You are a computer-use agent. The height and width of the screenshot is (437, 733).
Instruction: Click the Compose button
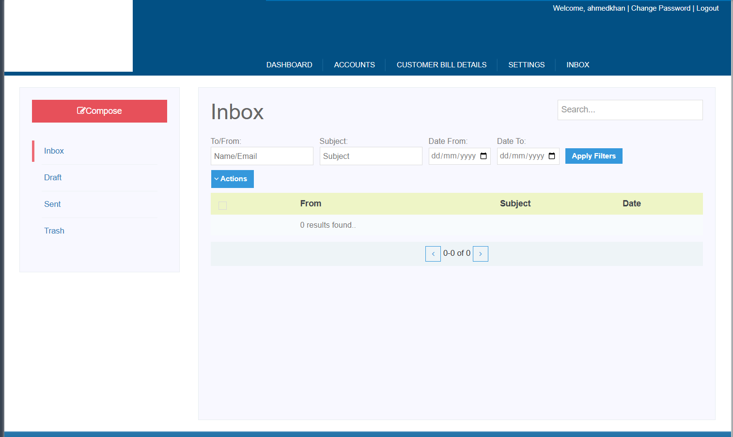click(x=99, y=111)
